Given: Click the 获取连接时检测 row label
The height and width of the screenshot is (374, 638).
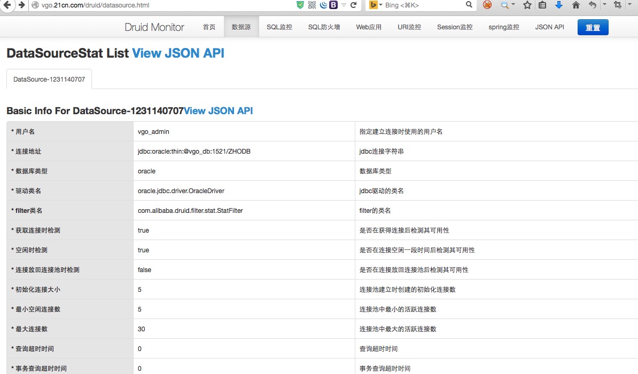Looking at the screenshot, I should pos(35,230).
